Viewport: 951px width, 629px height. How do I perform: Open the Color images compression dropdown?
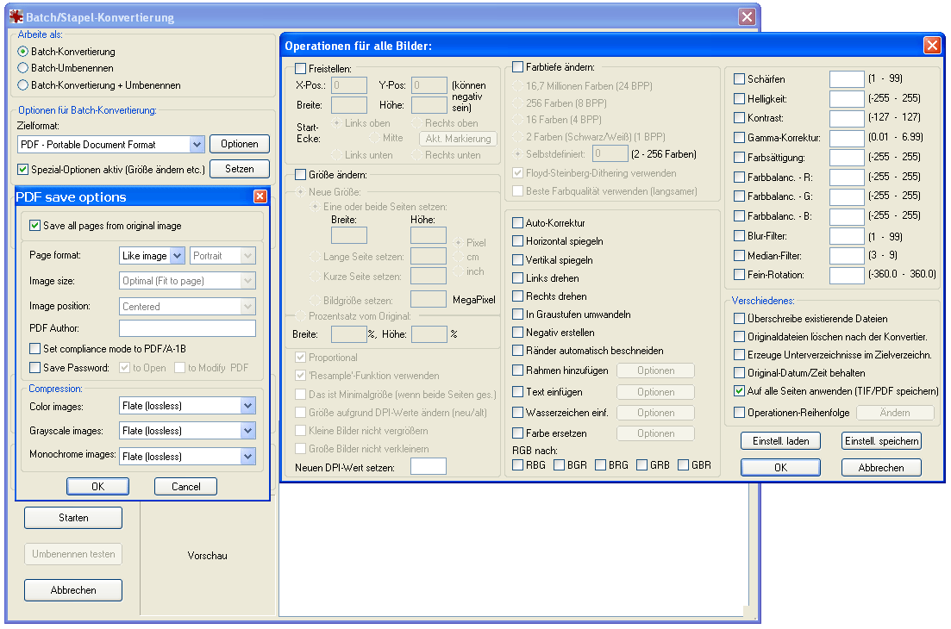point(248,406)
